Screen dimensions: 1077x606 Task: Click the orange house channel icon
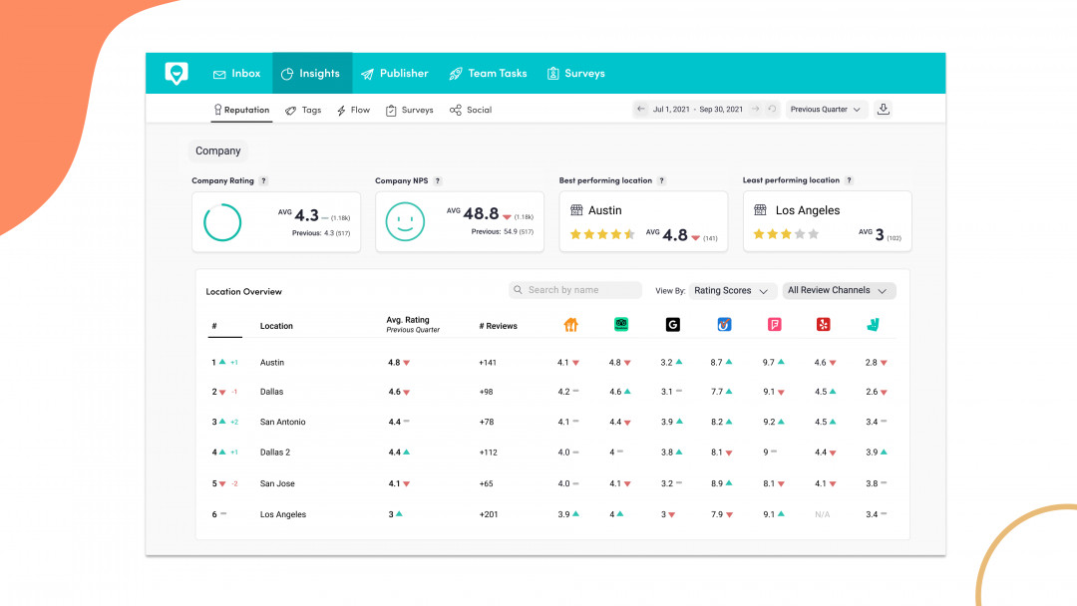coord(570,325)
